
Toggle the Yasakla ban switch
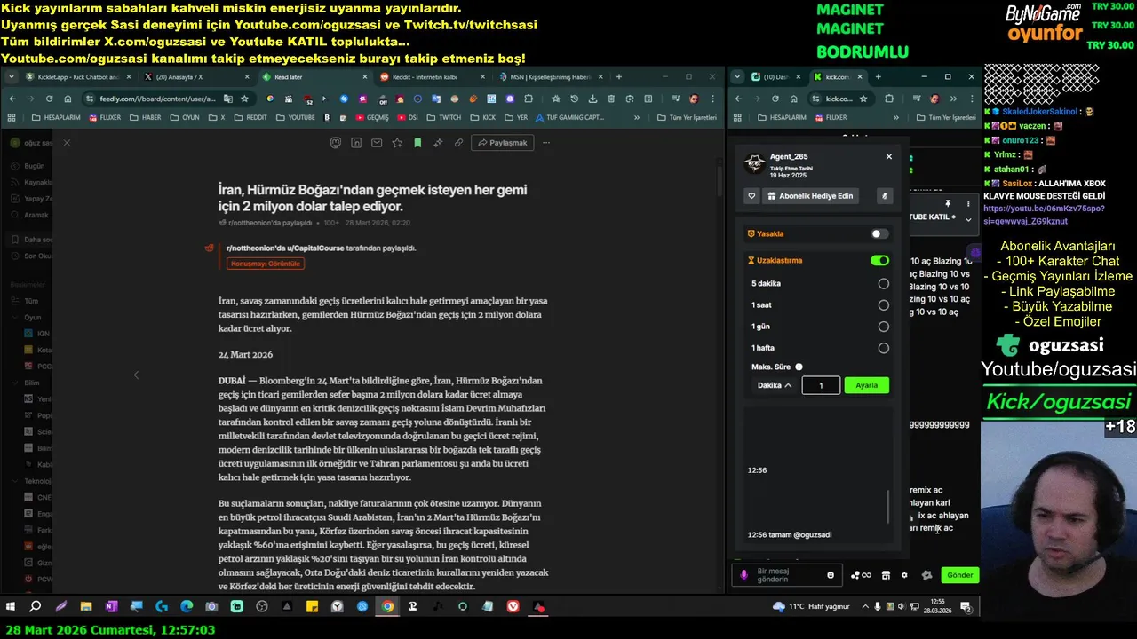pyautogui.click(x=879, y=233)
